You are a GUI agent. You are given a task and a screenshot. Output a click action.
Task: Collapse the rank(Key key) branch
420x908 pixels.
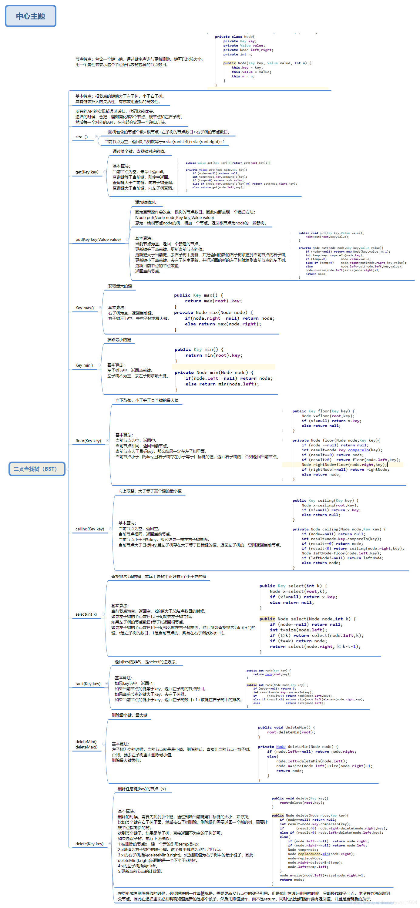[107, 684]
